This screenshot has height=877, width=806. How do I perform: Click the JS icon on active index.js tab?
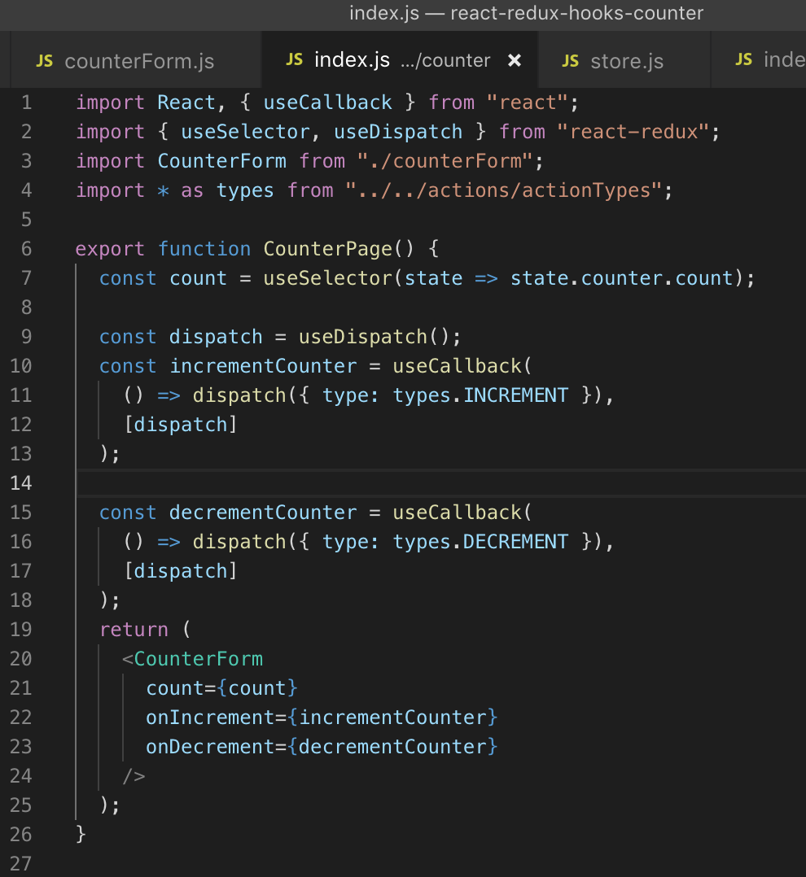coord(295,60)
